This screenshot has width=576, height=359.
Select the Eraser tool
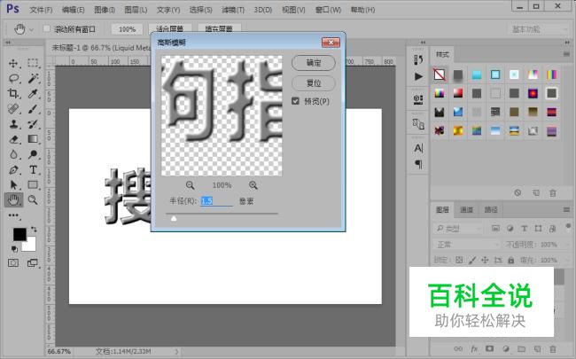[x=13, y=139]
